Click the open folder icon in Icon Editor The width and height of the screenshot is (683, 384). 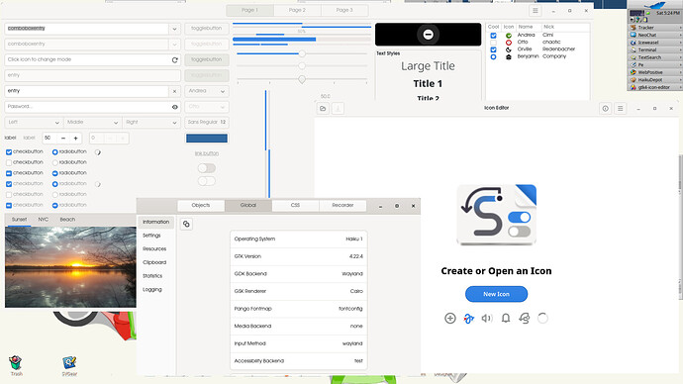(323, 109)
